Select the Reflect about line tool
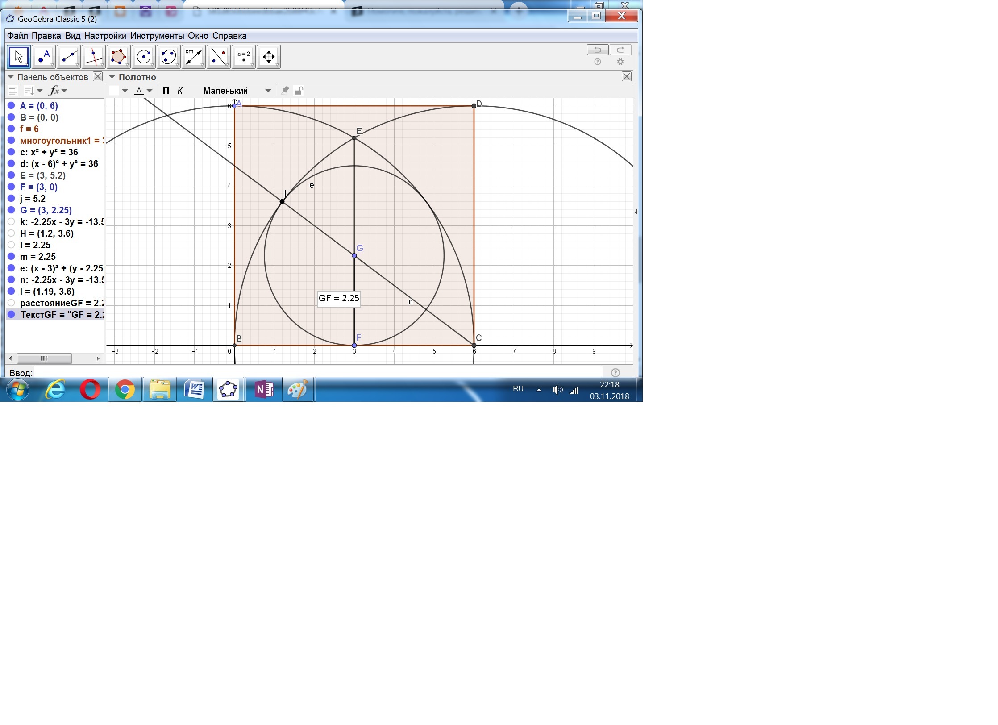The height and width of the screenshot is (725, 998). [218, 57]
